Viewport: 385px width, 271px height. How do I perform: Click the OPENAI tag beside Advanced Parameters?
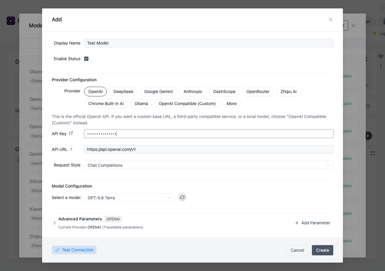click(113, 219)
